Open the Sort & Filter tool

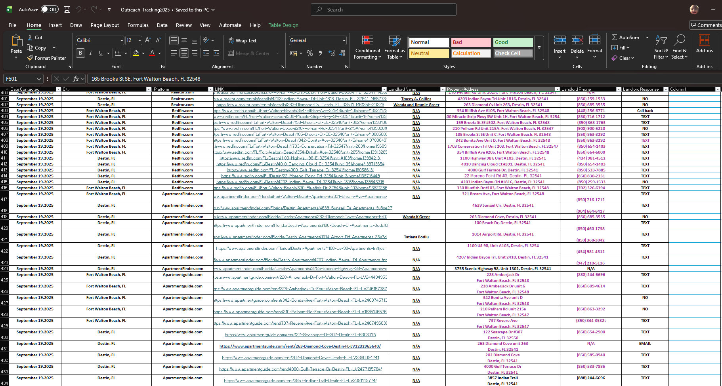pyautogui.click(x=661, y=41)
